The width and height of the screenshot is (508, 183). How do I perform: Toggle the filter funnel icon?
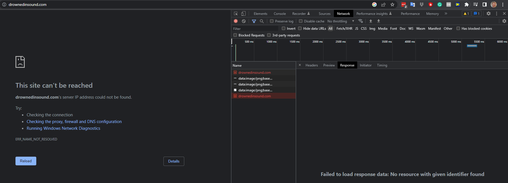pos(254,21)
